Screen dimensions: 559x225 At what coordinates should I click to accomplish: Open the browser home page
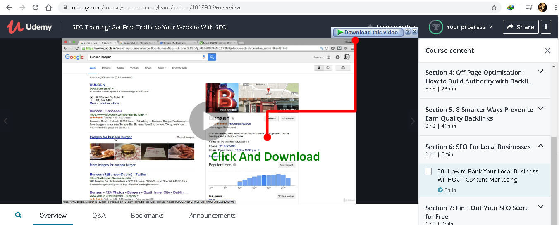49,7
